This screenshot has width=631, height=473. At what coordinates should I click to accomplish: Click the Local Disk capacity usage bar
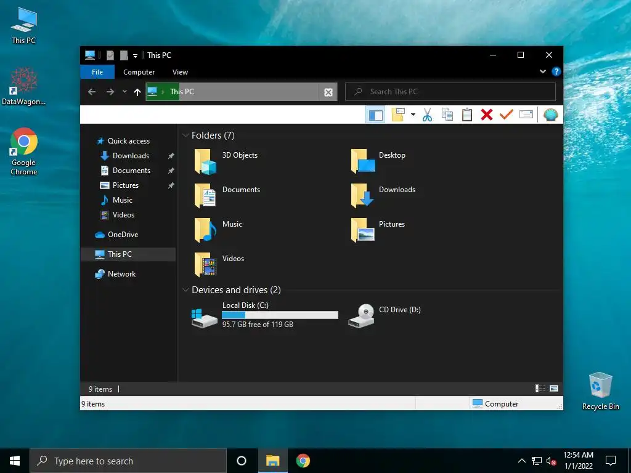click(x=280, y=315)
